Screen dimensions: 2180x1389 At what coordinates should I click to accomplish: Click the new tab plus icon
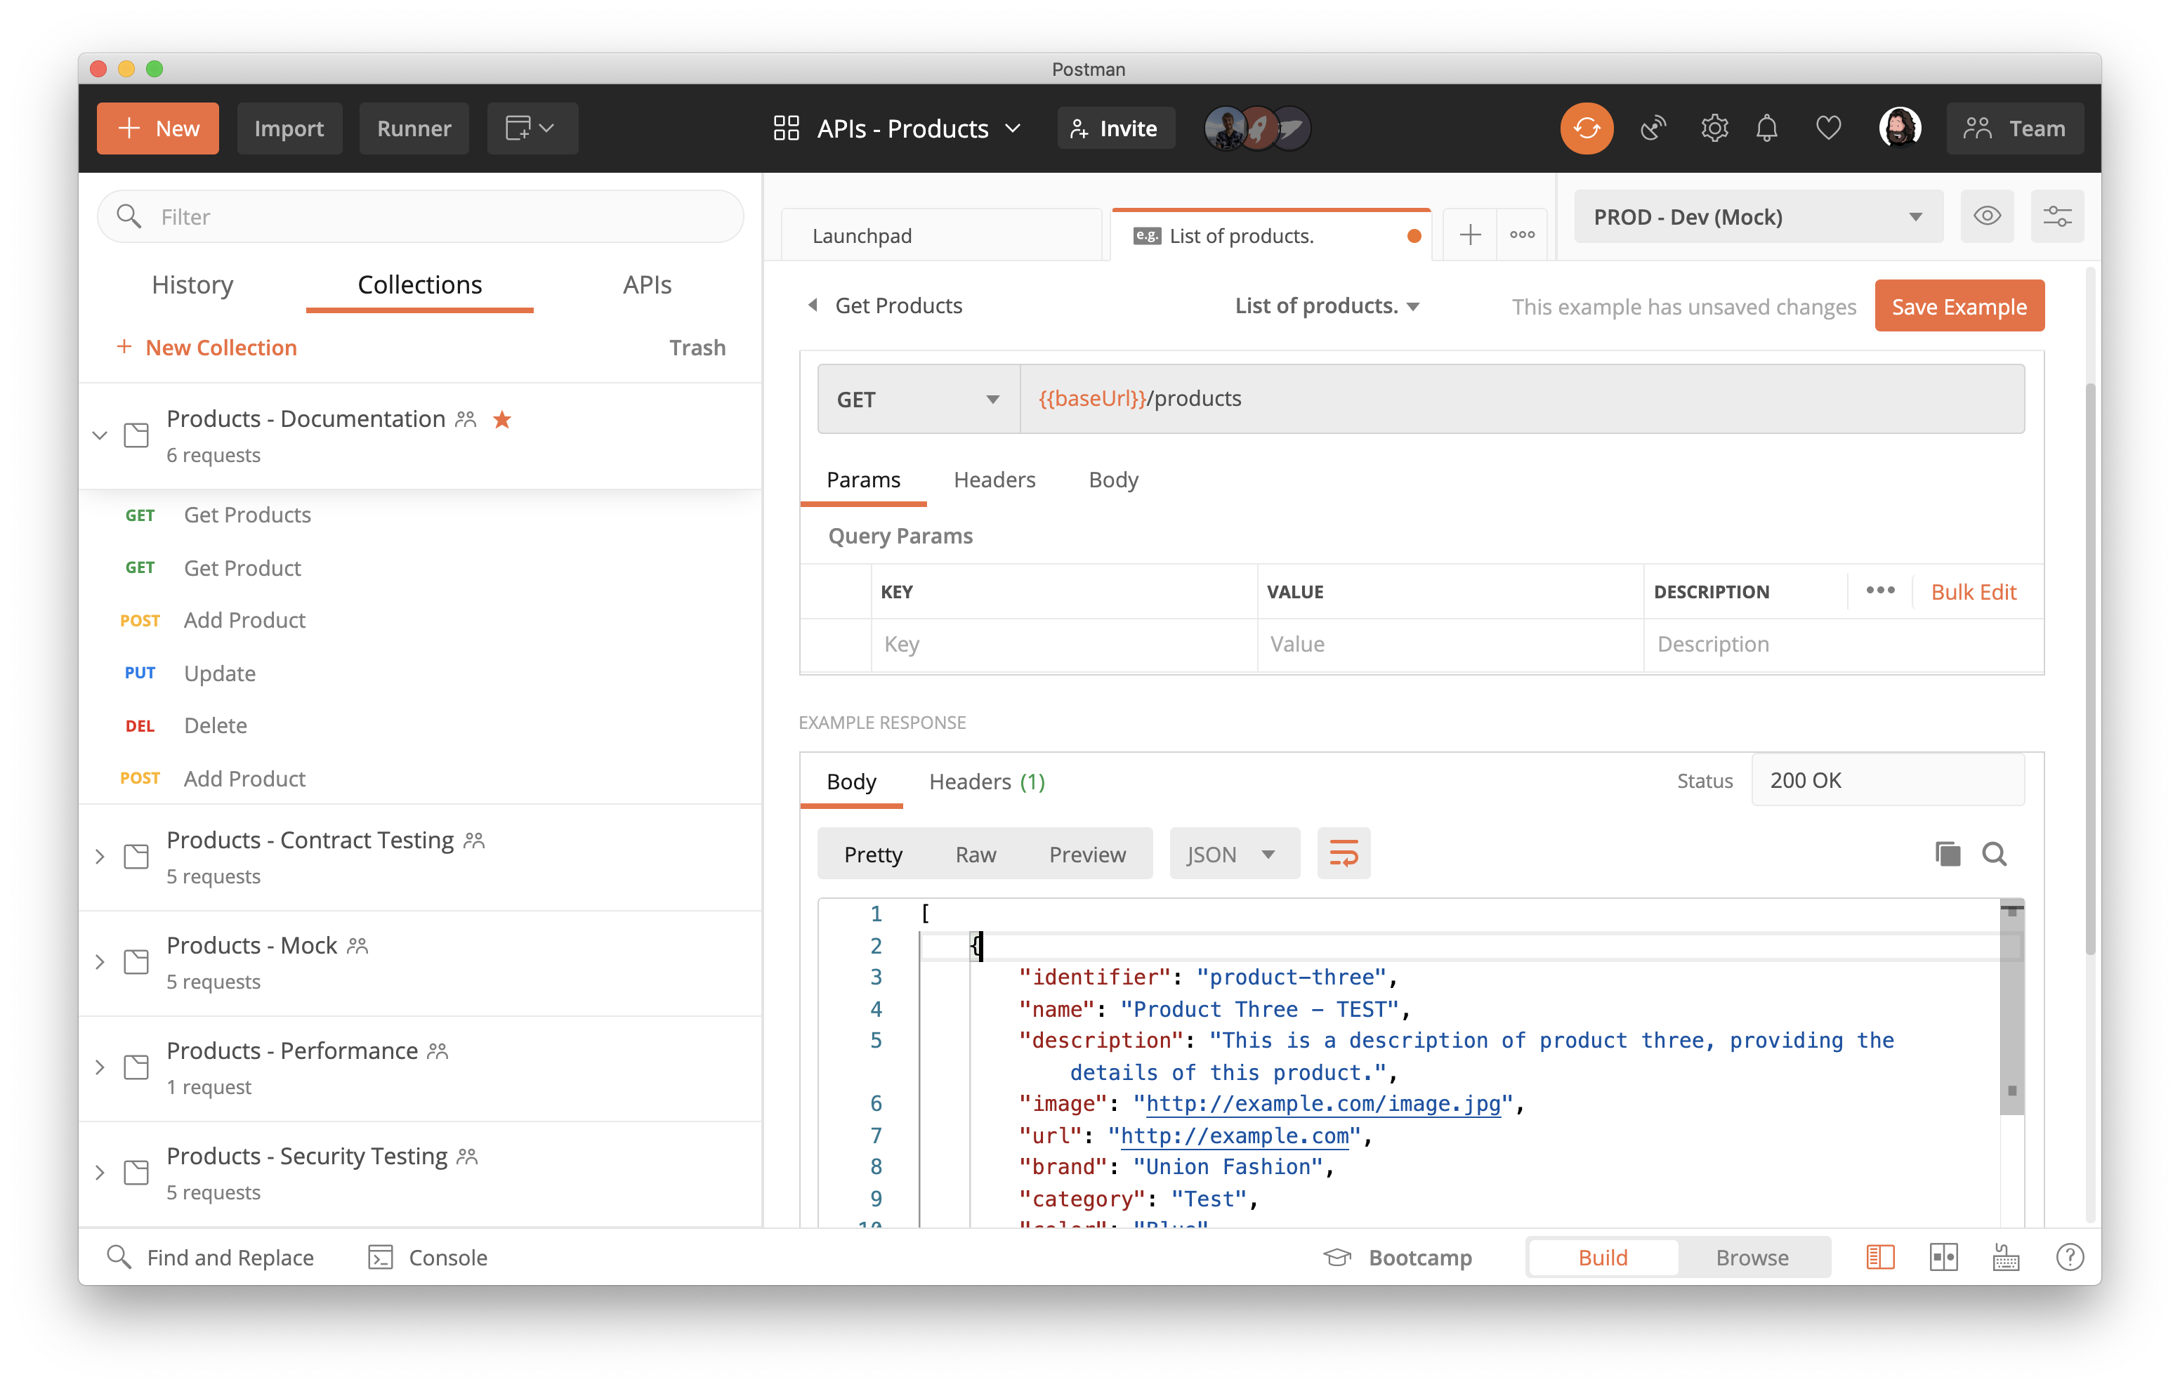pyautogui.click(x=1470, y=235)
